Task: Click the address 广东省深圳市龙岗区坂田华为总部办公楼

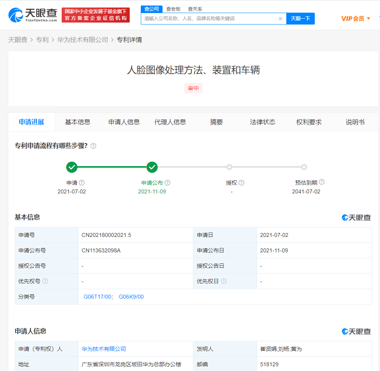Action: [131, 364]
